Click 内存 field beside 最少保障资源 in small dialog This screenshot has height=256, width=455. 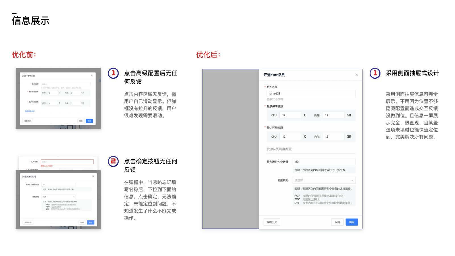point(76,93)
